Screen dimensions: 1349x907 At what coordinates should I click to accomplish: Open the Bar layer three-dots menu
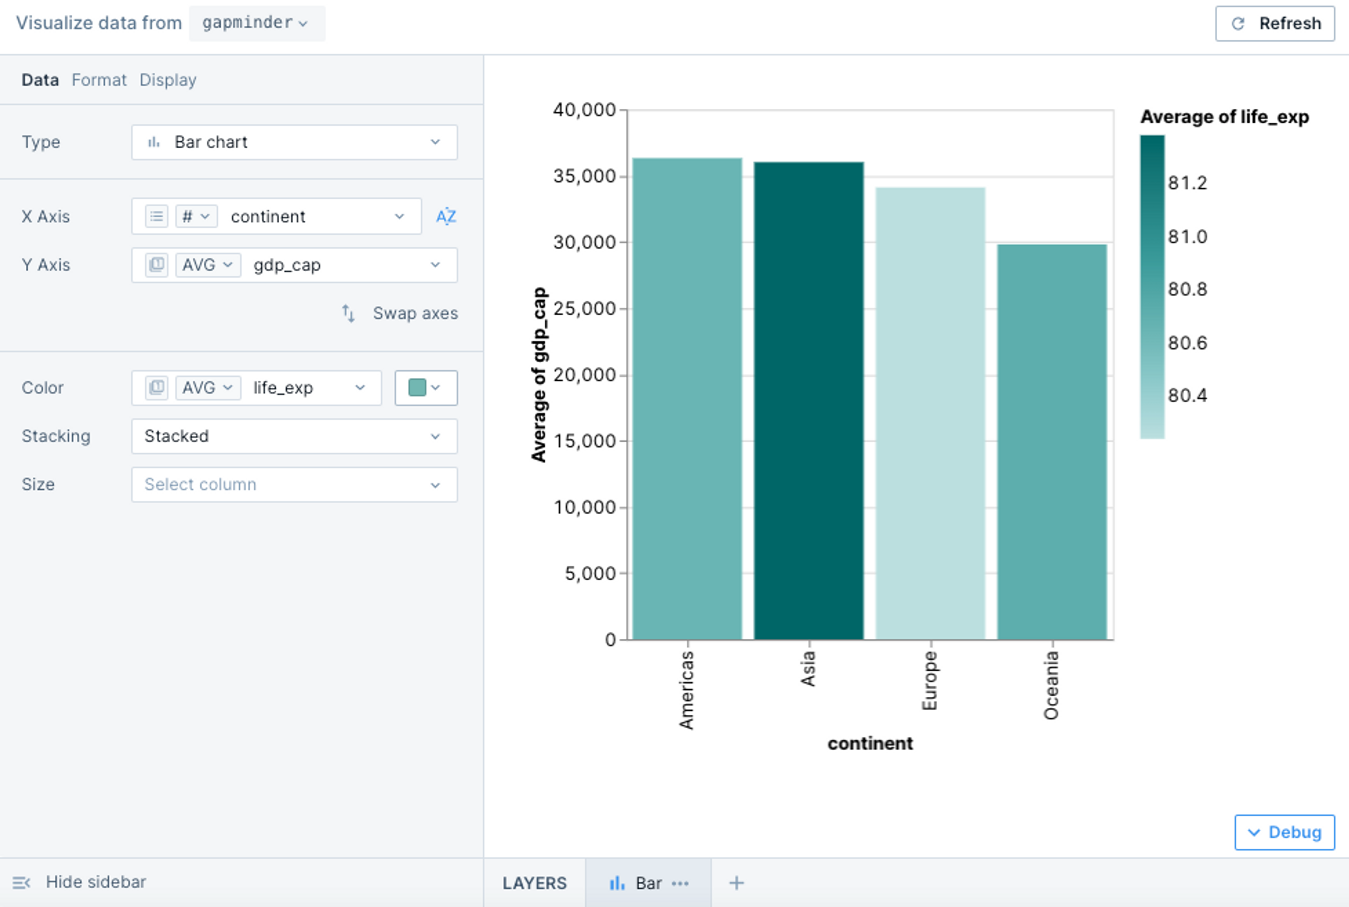click(680, 883)
